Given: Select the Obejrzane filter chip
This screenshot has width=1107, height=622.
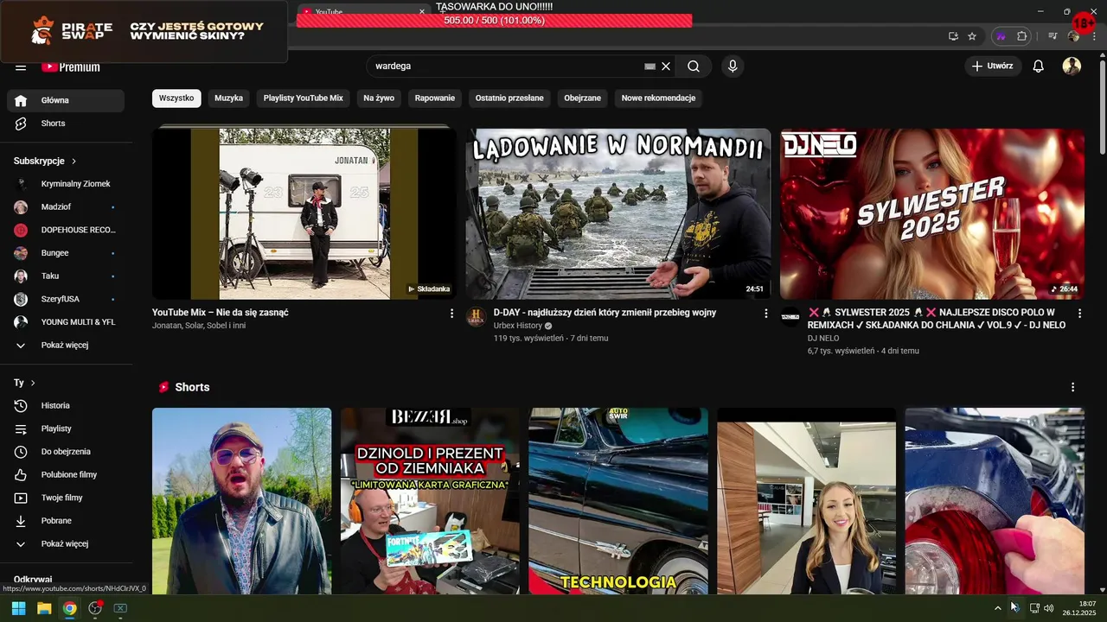Looking at the screenshot, I should pyautogui.click(x=583, y=98).
